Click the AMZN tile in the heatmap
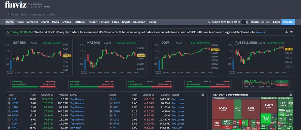This screenshot has width=301, height=130. (x=269, y=106)
